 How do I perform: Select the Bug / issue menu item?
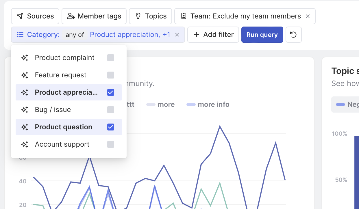pyautogui.click(x=69, y=110)
